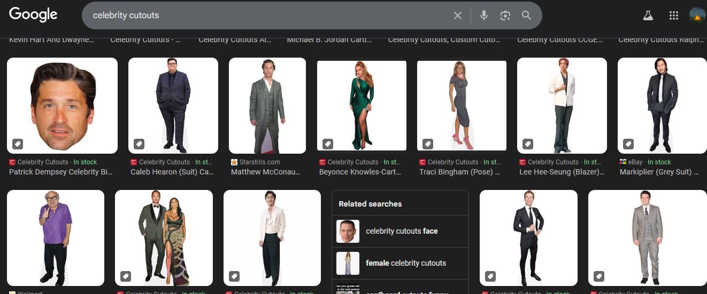Open the Google account profile avatar
Screen dimensions: 707x294
tap(697, 15)
